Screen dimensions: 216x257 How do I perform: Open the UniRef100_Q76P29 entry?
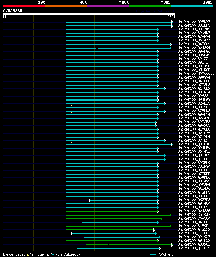tap(194, 248)
